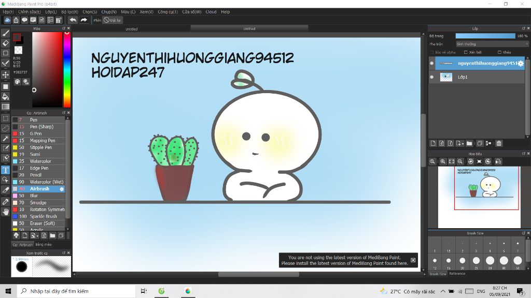Hide the Lớp1 layer visibility dot
Image resolution: width=531 pixels, height=298 pixels.
[432, 77]
